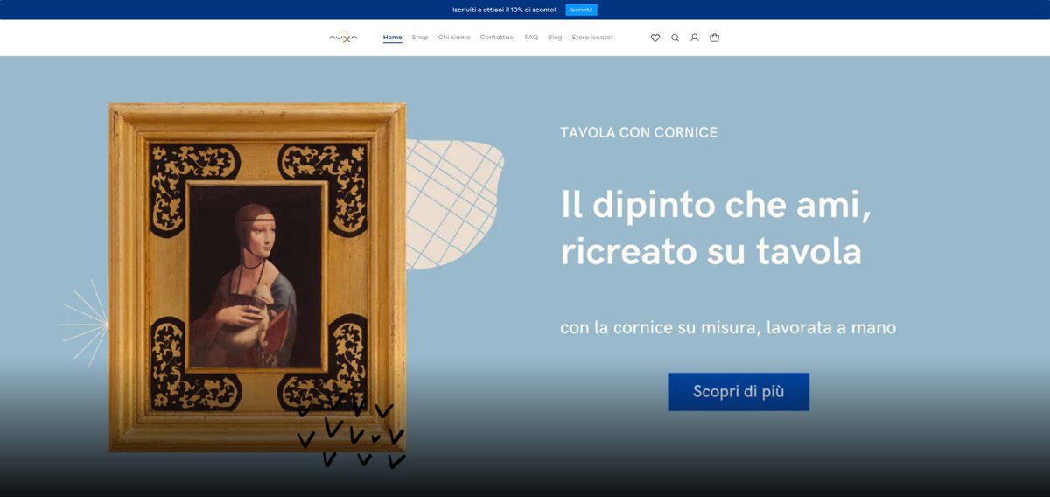
Task: Open the user account icon
Action: (x=695, y=38)
